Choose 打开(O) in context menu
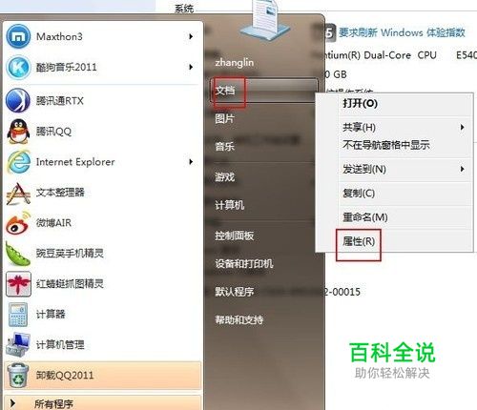Viewport: 477px width, 410px height. click(x=360, y=103)
